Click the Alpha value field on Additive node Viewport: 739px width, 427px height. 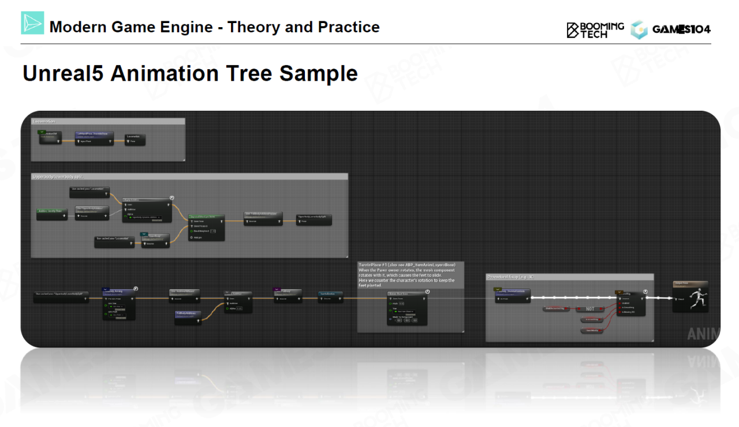tap(240, 309)
